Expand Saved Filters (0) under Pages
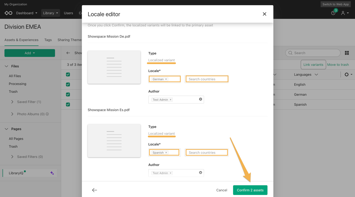 coord(12,157)
